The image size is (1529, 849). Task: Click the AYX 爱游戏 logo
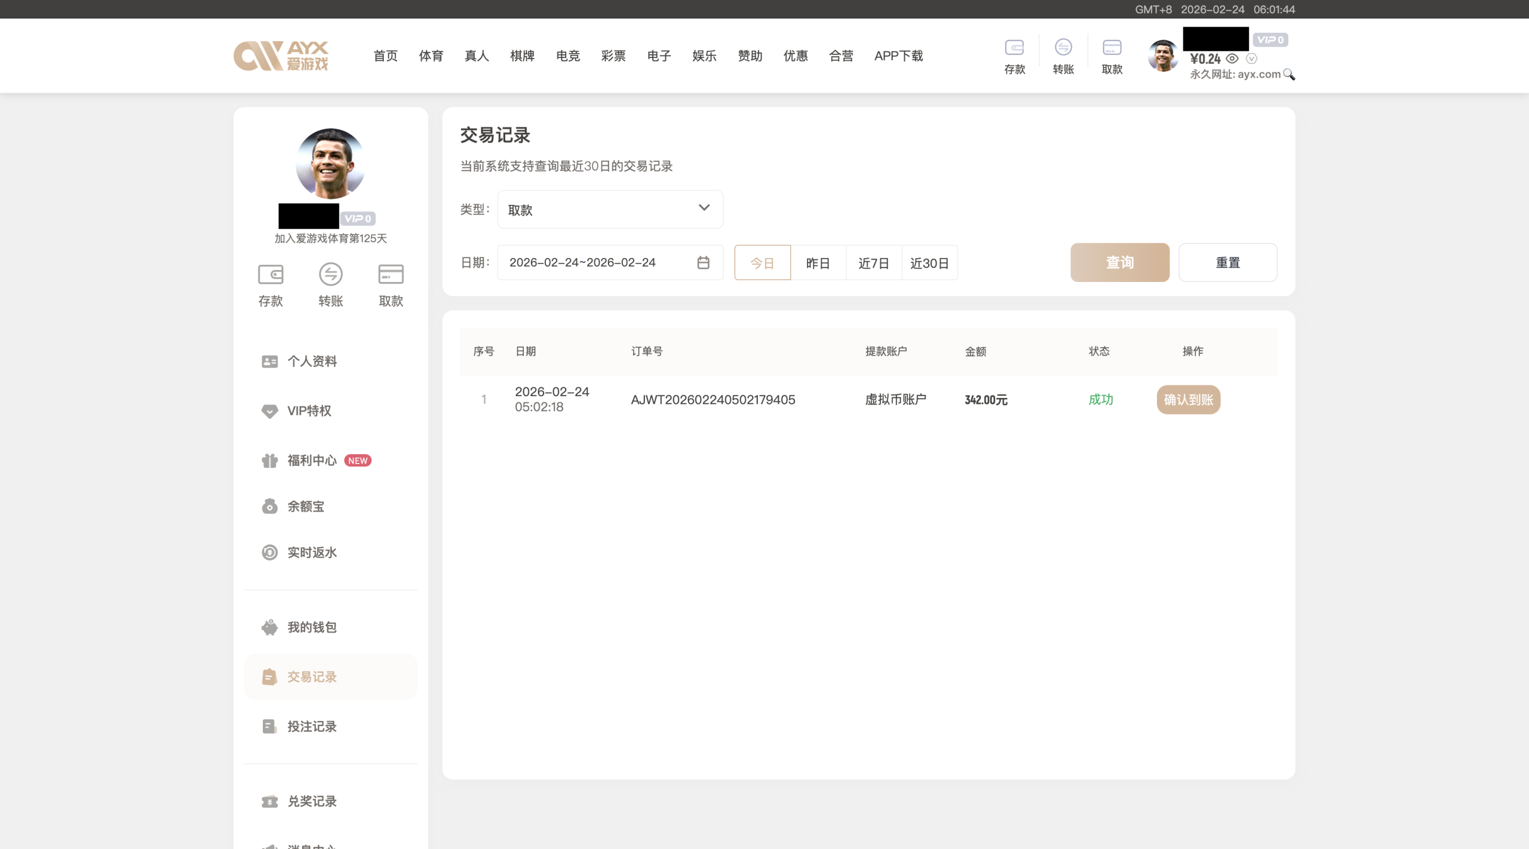[281, 56]
